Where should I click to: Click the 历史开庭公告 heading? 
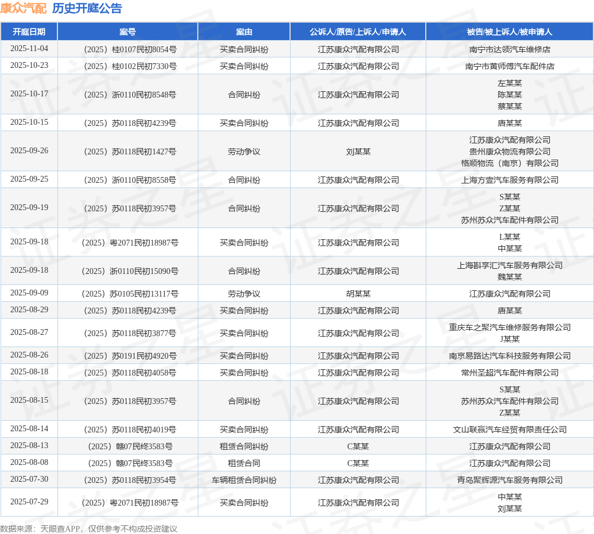tap(87, 8)
